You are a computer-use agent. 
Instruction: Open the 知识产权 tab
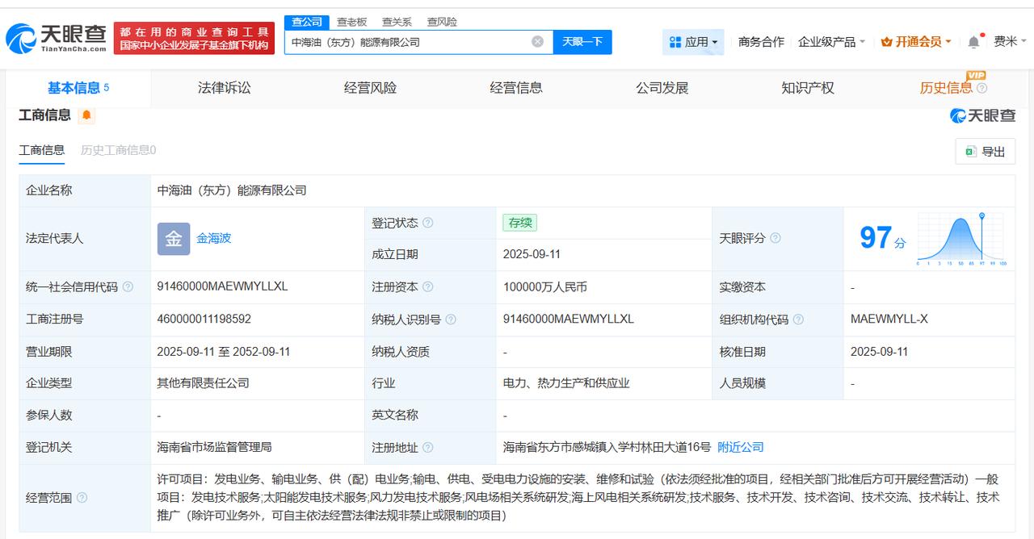click(808, 88)
